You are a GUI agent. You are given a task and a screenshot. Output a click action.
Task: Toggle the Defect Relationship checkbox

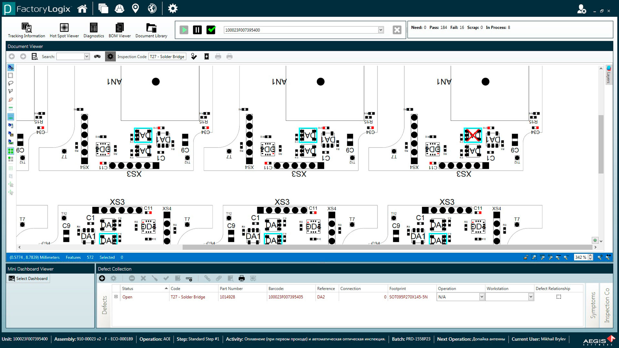tap(559, 297)
